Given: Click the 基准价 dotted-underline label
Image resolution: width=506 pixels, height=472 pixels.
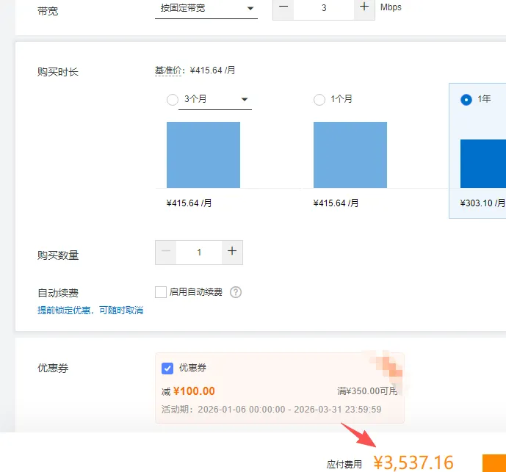Looking at the screenshot, I should 168,70.
